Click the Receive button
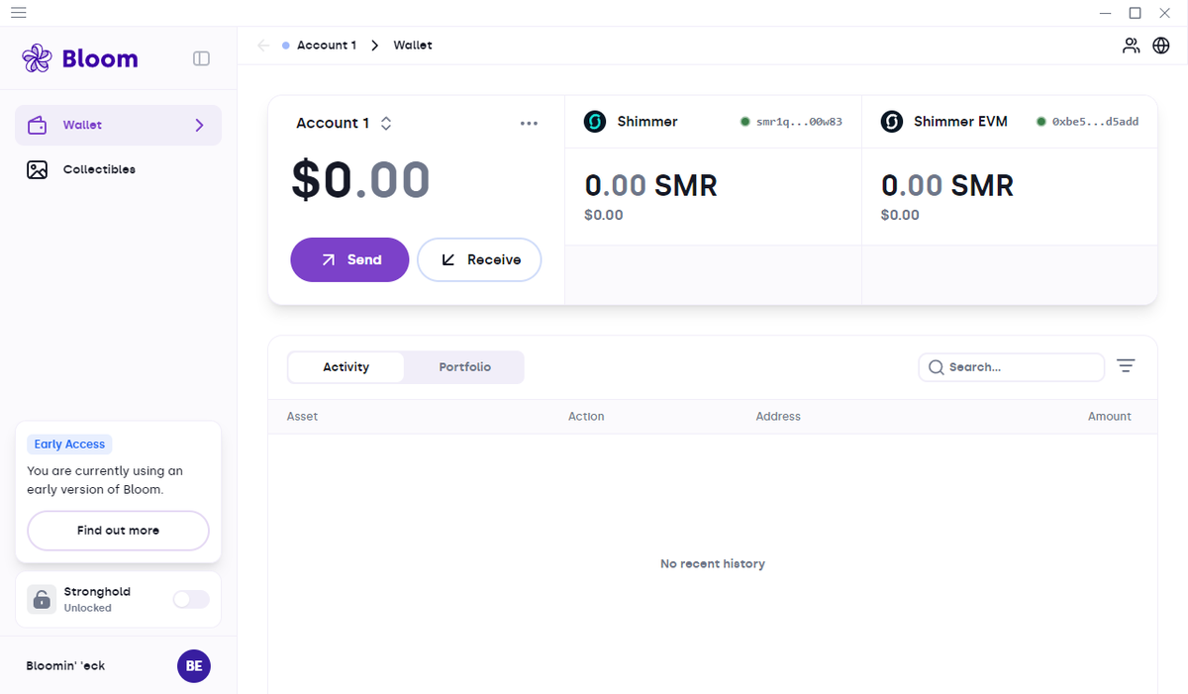 coord(479,259)
